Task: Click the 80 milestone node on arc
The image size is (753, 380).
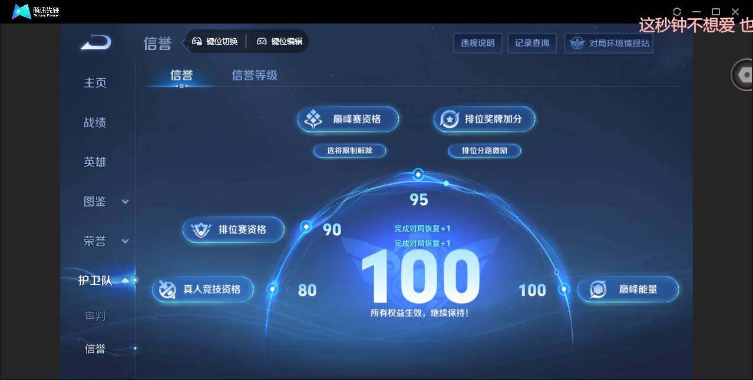Action: tap(272, 289)
